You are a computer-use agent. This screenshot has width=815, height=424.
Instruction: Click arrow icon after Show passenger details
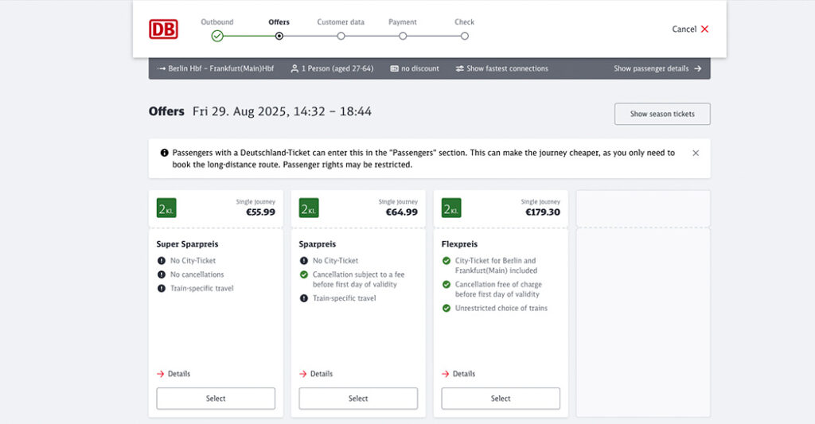tap(697, 68)
